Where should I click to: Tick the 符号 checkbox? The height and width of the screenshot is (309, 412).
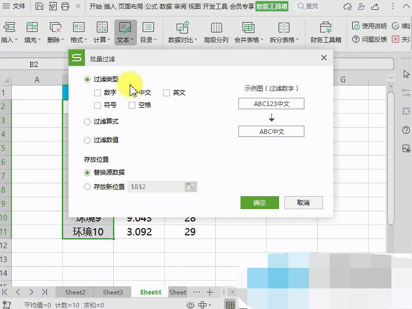(98, 105)
